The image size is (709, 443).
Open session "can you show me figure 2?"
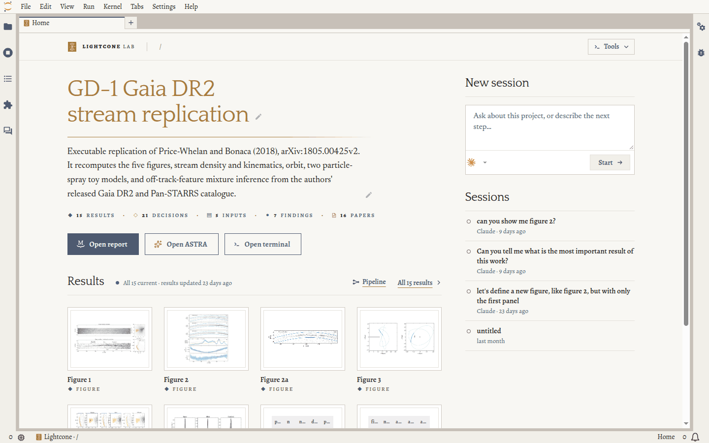point(550,226)
